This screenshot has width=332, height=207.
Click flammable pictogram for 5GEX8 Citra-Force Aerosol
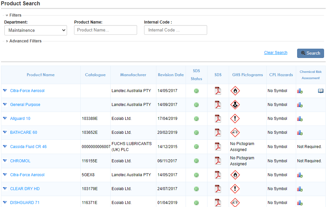pyautogui.click(x=235, y=175)
